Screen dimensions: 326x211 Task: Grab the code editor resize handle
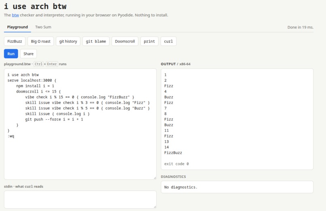point(155,178)
